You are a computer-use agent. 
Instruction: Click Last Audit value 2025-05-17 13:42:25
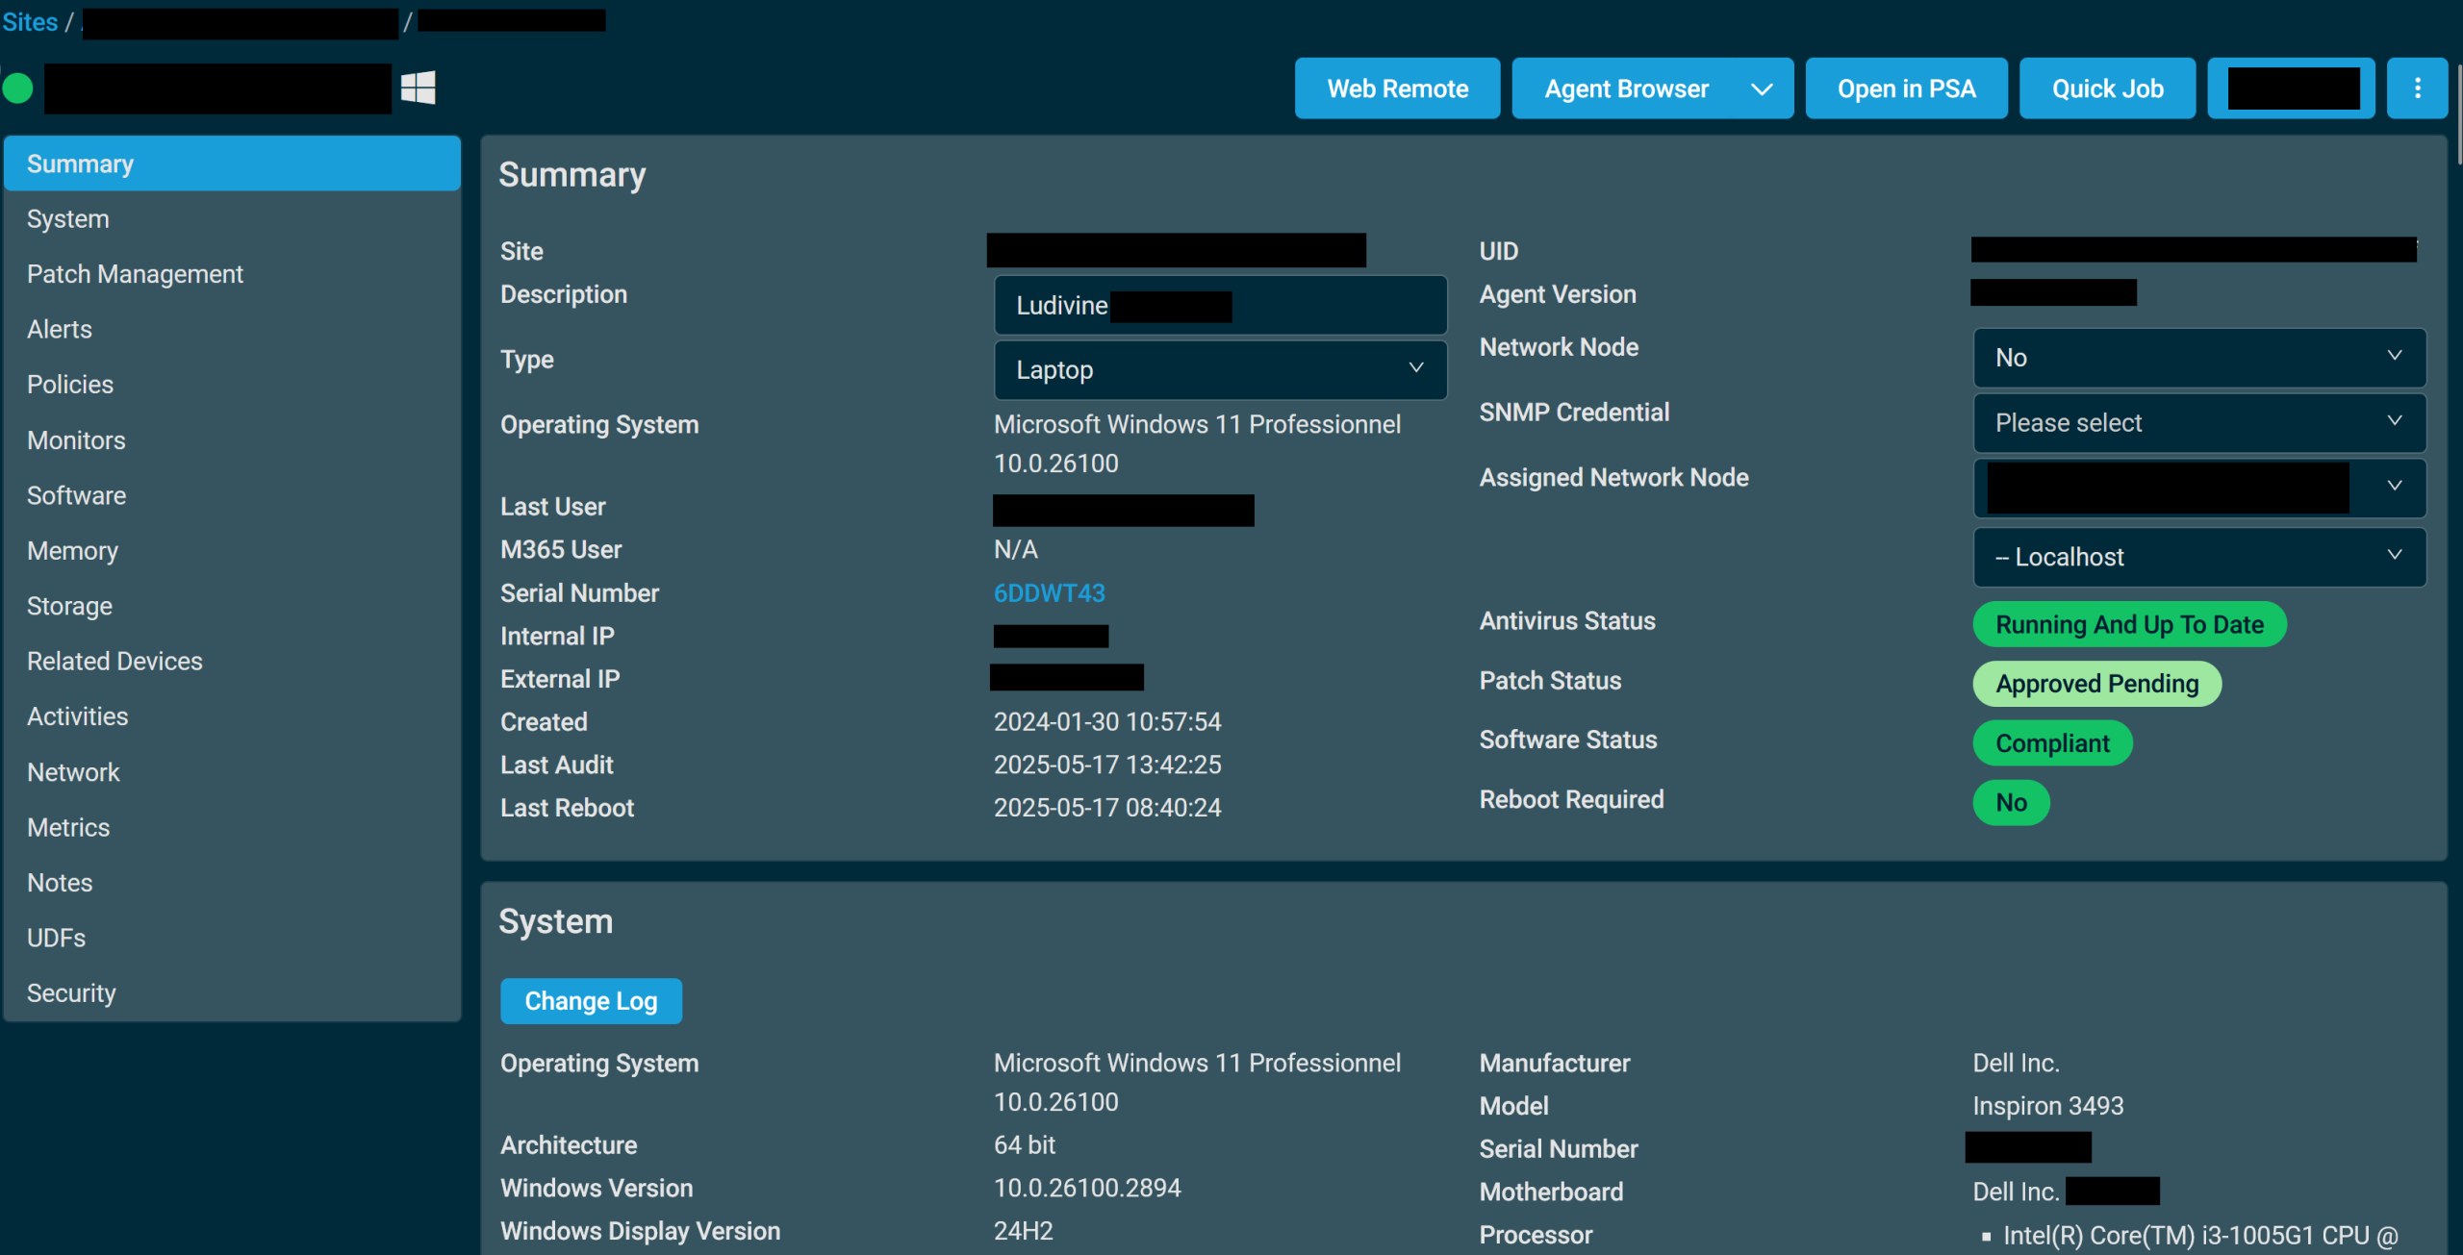pos(1107,766)
